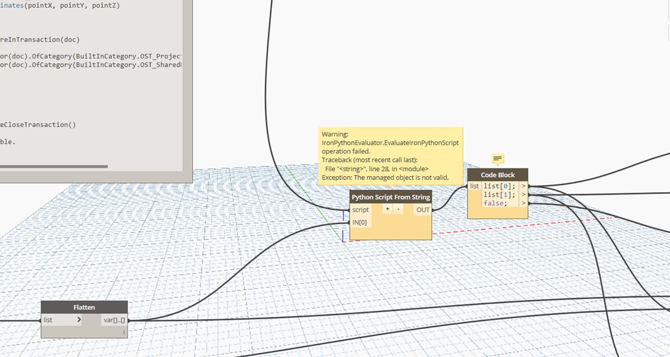Select the Code Block node header
The height and width of the screenshot is (357, 670).
[x=497, y=174]
